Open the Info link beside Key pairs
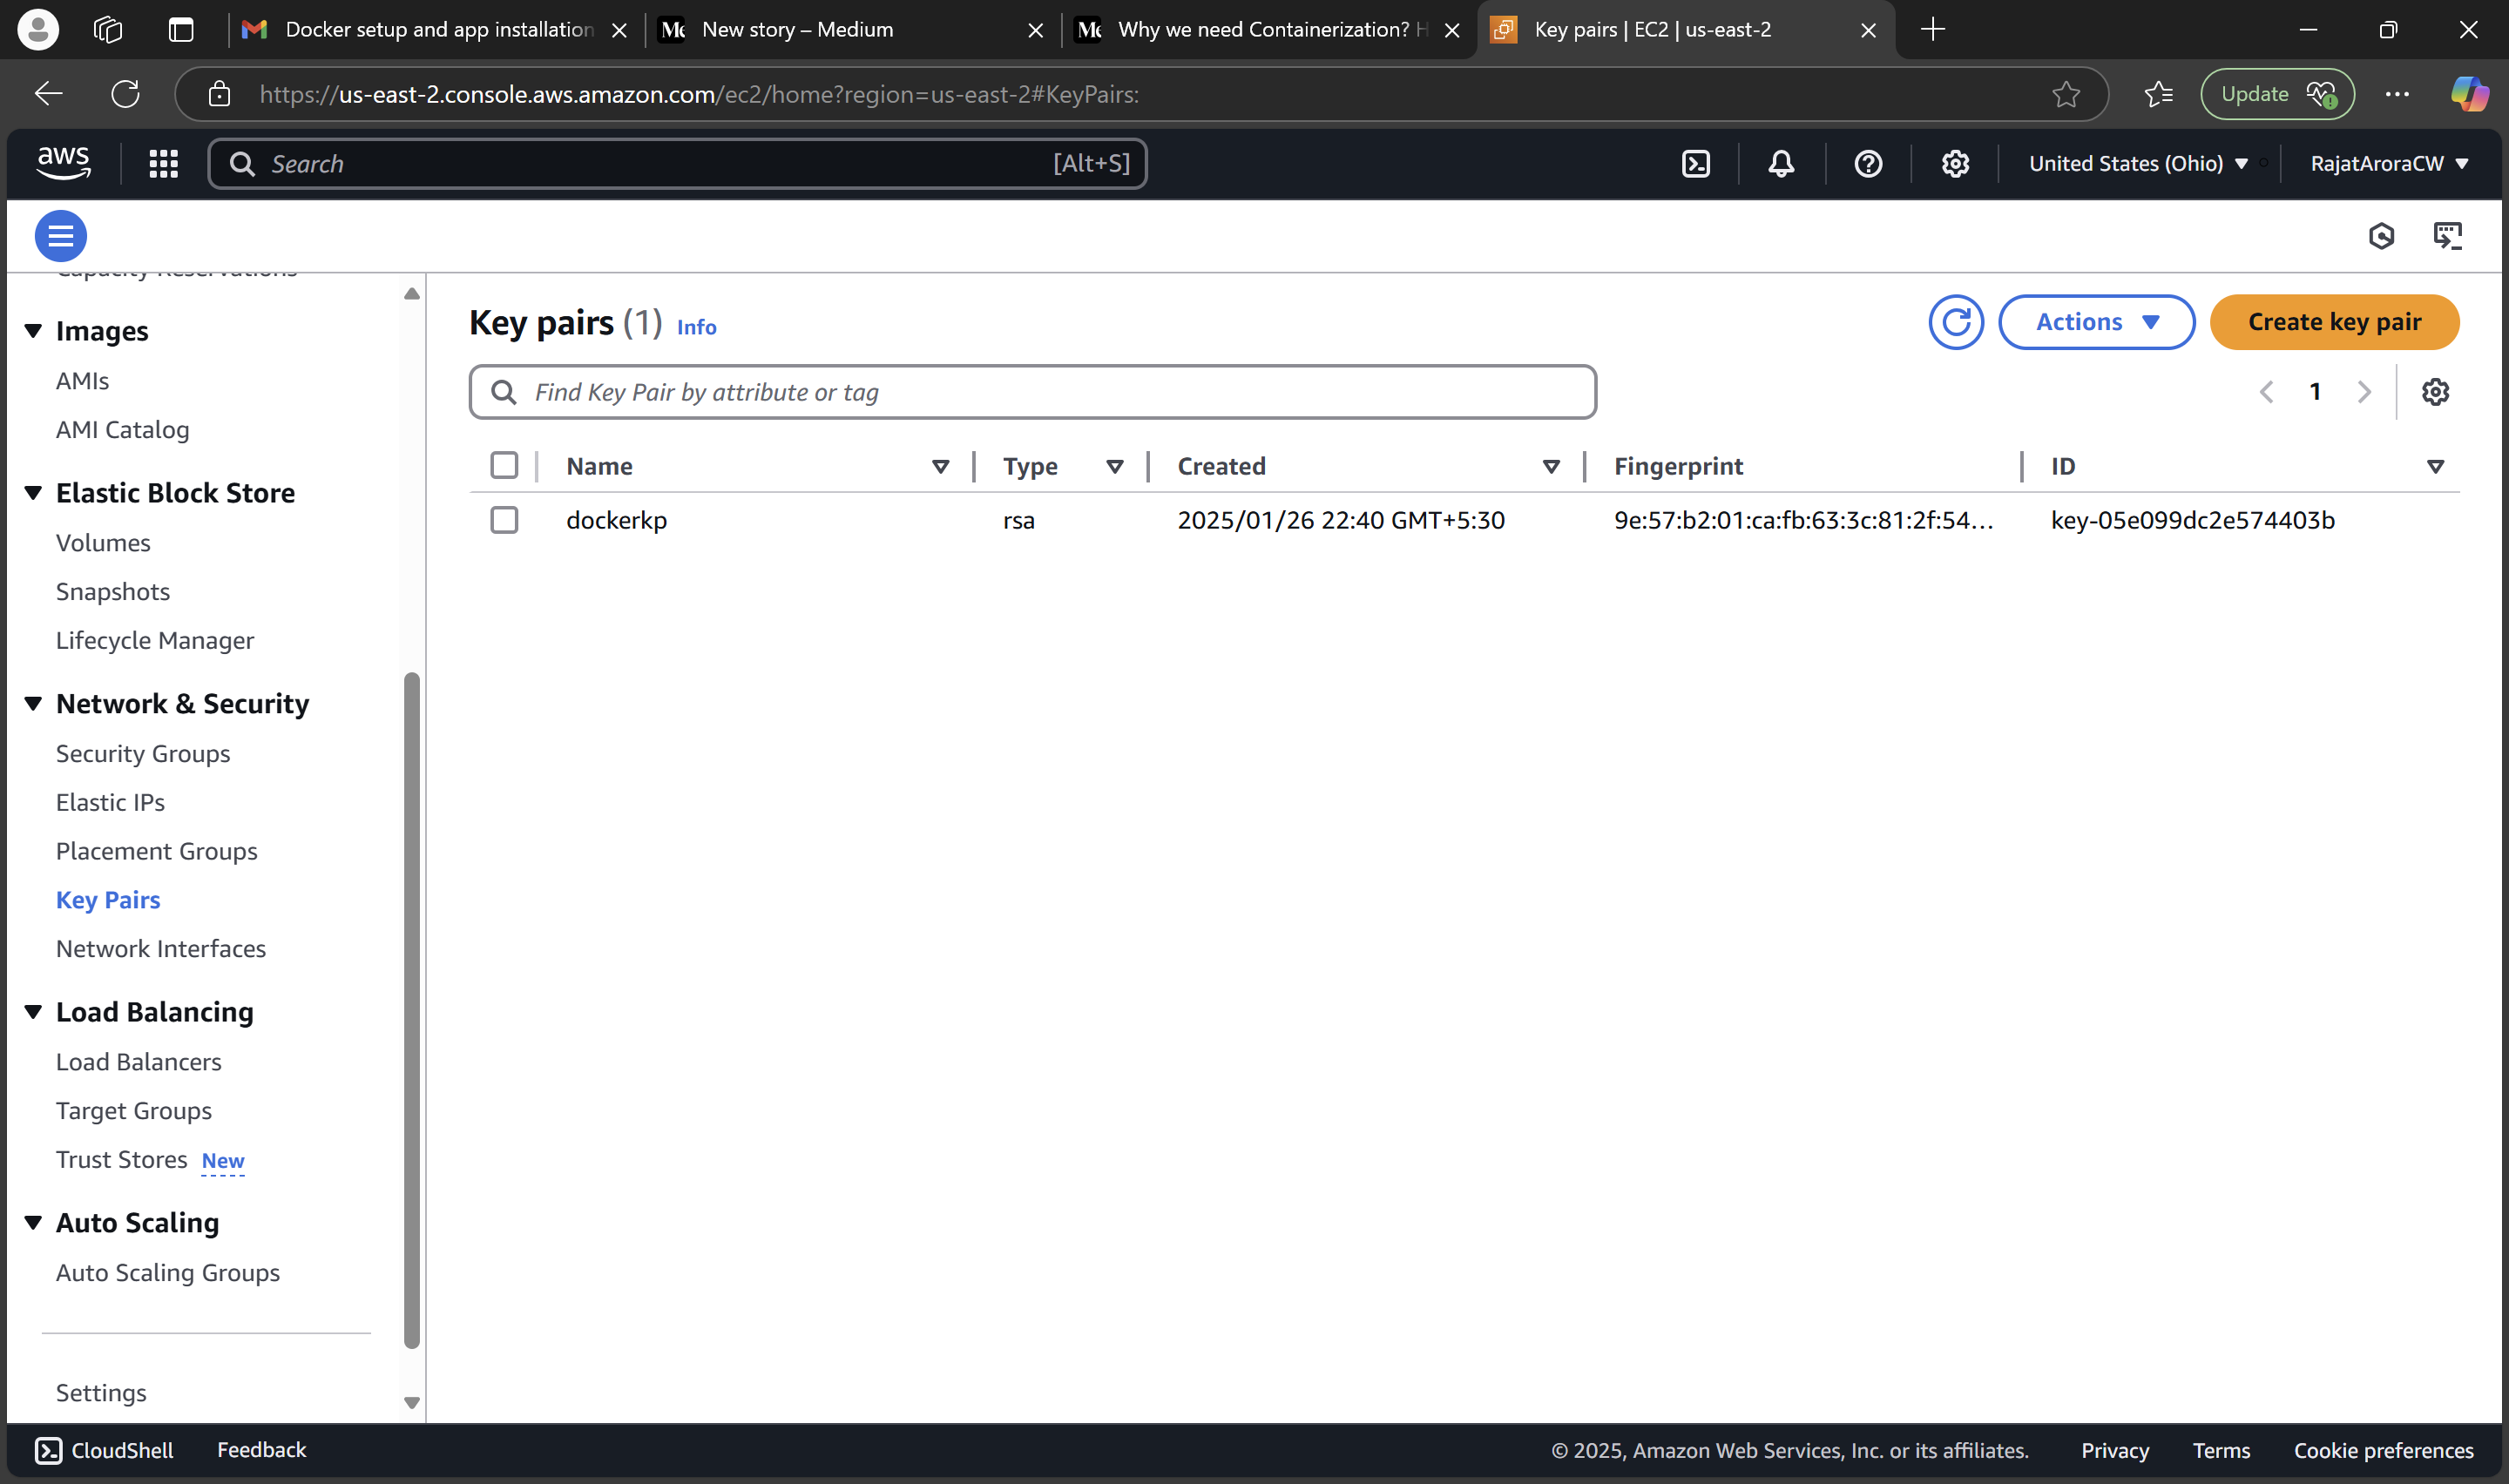2509x1484 pixels. (696, 327)
